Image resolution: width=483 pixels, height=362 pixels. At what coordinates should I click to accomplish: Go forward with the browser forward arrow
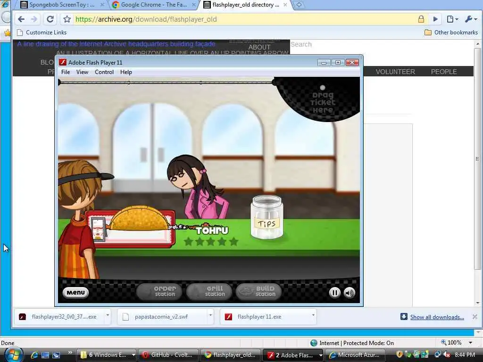tap(34, 19)
